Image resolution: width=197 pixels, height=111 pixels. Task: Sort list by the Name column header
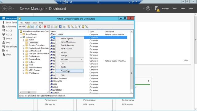tap(69, 31)
